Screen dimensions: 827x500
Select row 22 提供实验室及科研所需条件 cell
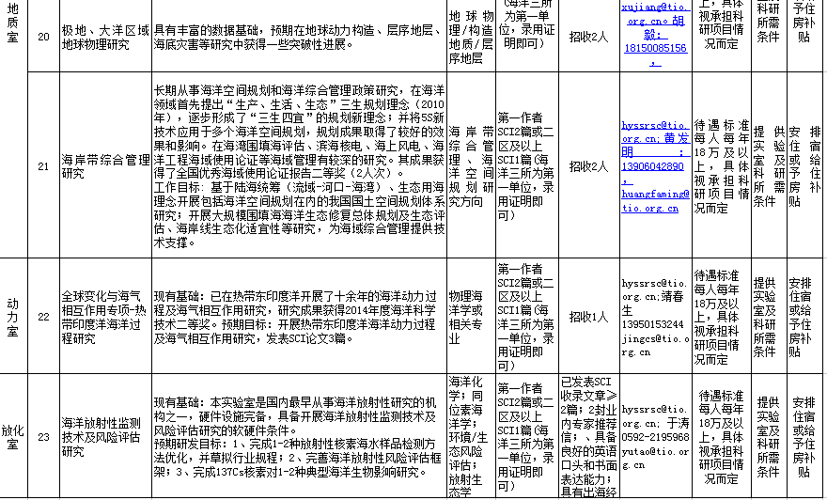click(x=769, y=317)
